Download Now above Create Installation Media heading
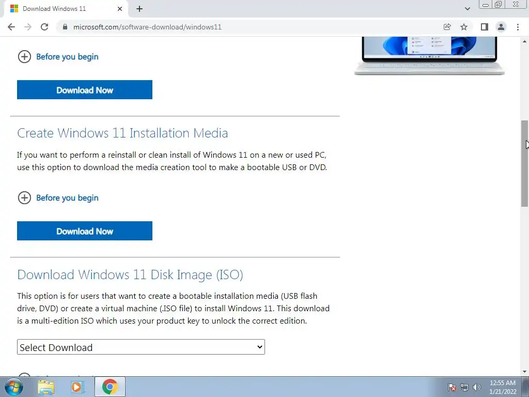 point(85,90)
